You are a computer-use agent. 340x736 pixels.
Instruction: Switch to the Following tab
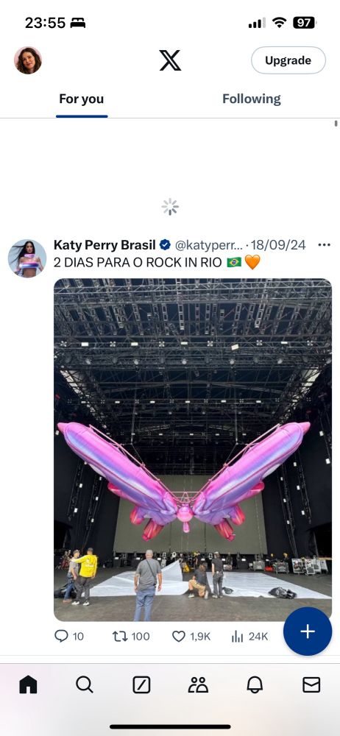(251, 99)
